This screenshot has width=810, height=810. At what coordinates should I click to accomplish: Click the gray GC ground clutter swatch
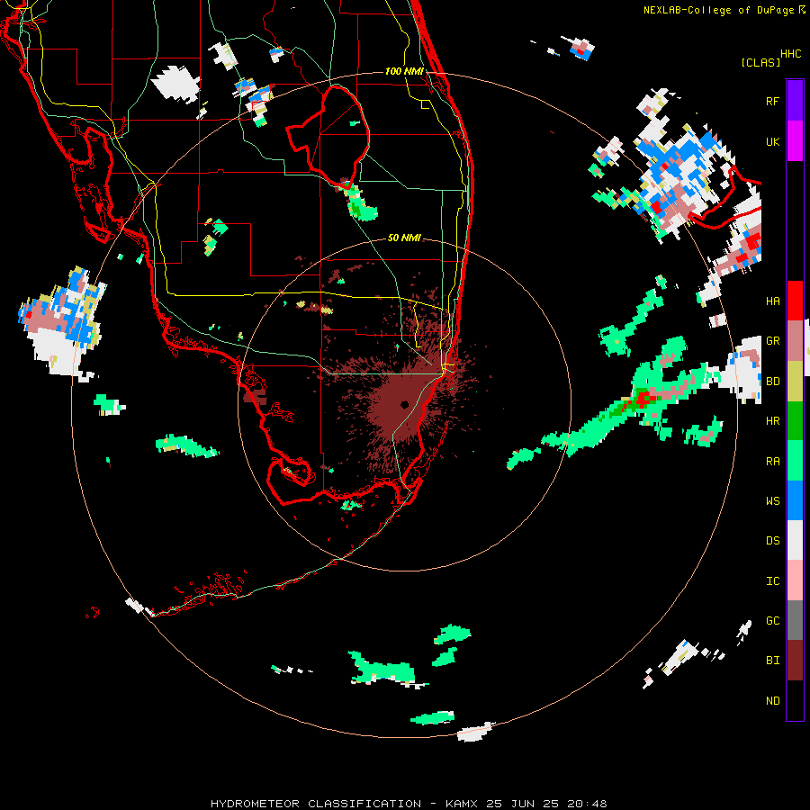coord(795,620)
